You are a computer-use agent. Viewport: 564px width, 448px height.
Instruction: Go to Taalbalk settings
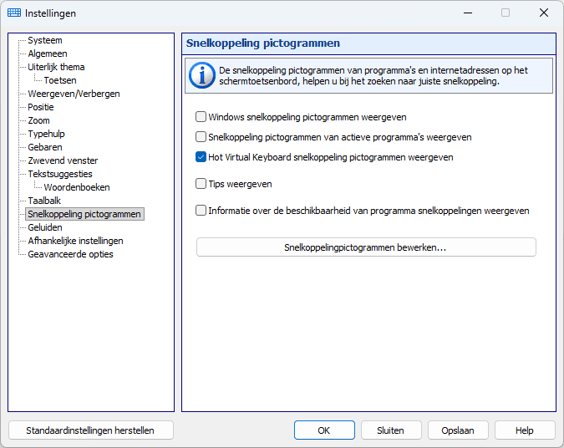(x=44, y=201)
